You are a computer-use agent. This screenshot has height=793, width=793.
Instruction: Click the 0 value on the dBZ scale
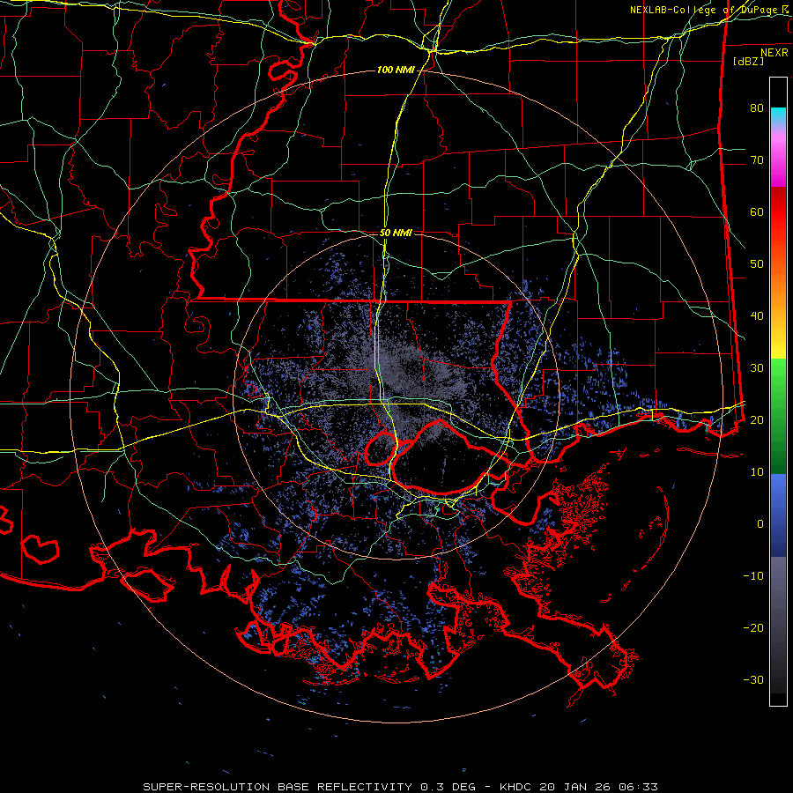760,524
